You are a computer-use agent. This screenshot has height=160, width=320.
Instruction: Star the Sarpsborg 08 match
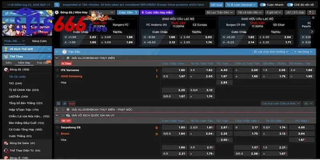coord(58,128)
